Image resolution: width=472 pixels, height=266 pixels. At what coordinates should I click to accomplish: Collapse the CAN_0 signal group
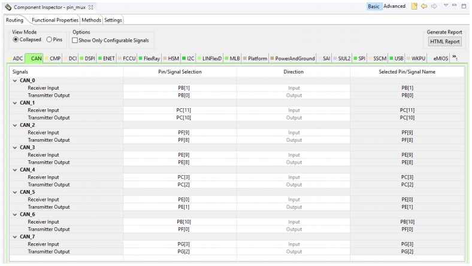pos(15,81)
